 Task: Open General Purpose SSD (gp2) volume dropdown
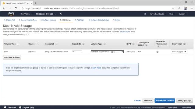pos(107,52)
